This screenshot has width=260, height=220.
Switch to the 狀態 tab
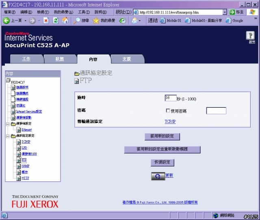60,59
